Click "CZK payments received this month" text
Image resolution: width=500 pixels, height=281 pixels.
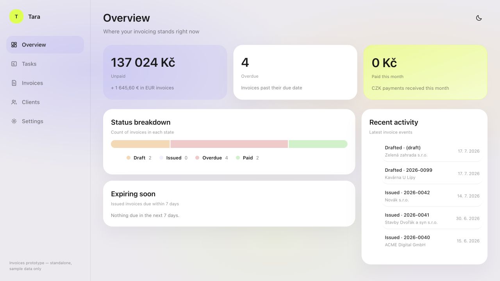click(x=411, y=88)
